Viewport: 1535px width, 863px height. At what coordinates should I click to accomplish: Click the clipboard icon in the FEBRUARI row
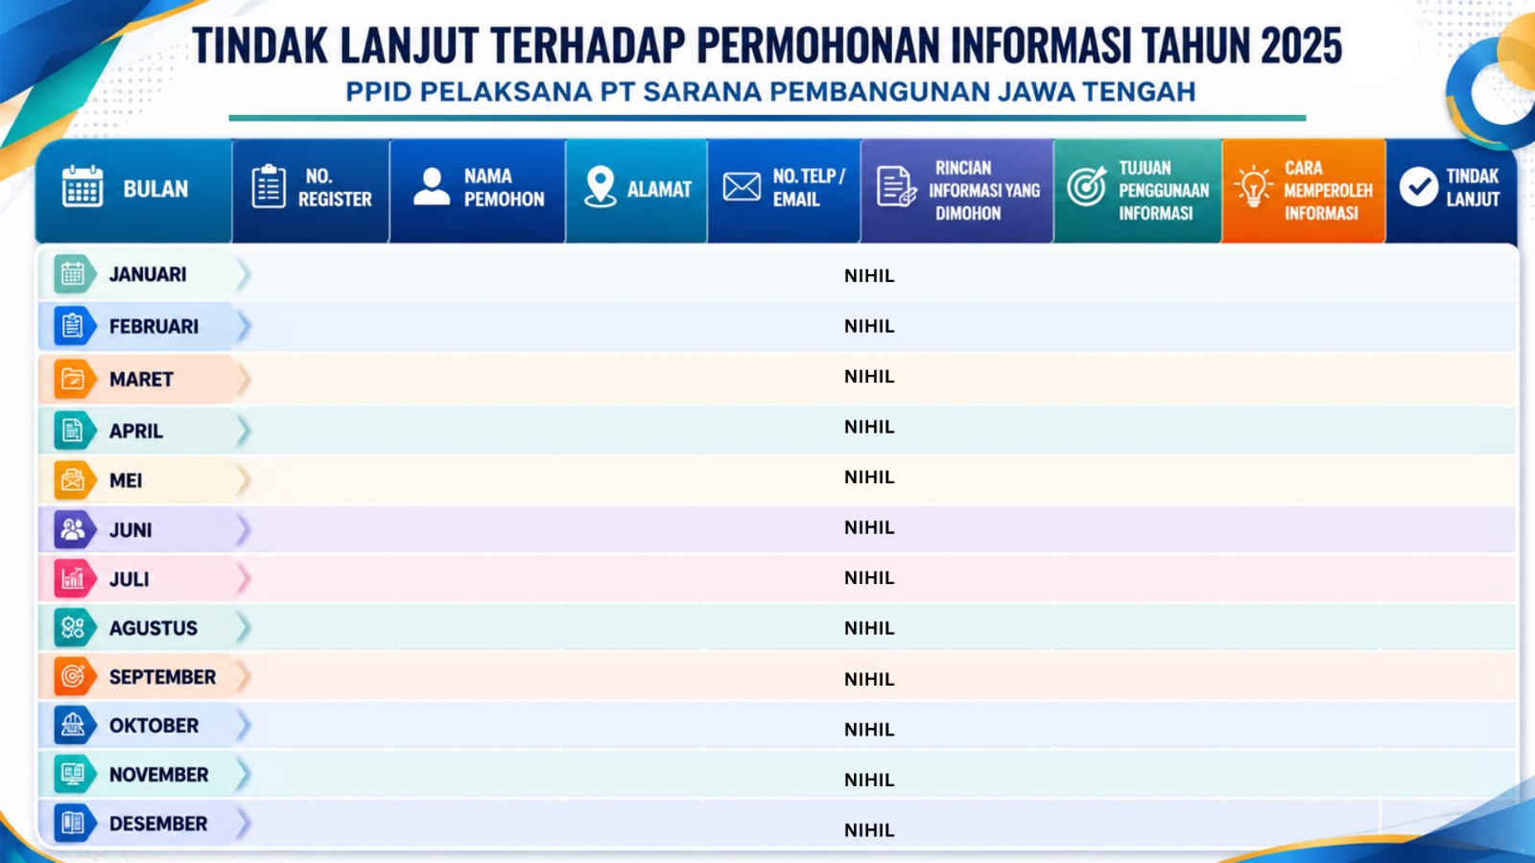72,326
